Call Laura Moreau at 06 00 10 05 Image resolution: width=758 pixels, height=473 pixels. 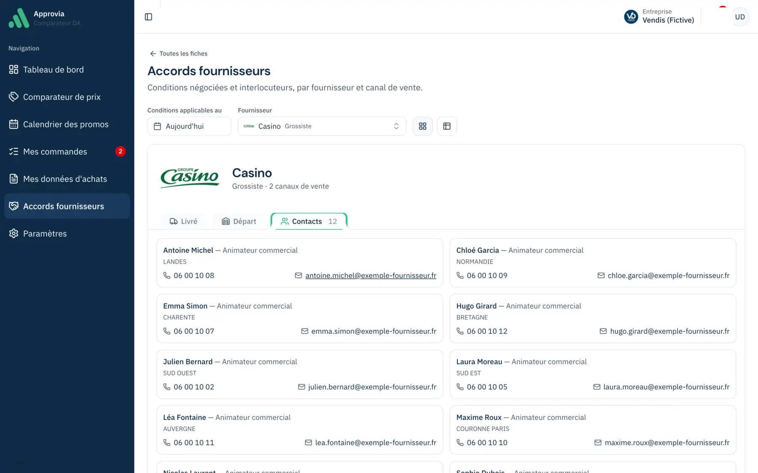(487, 387)
